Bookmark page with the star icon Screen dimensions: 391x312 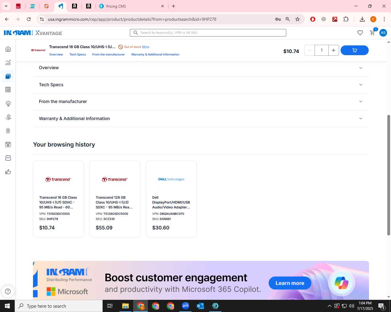tap(298, 19)
